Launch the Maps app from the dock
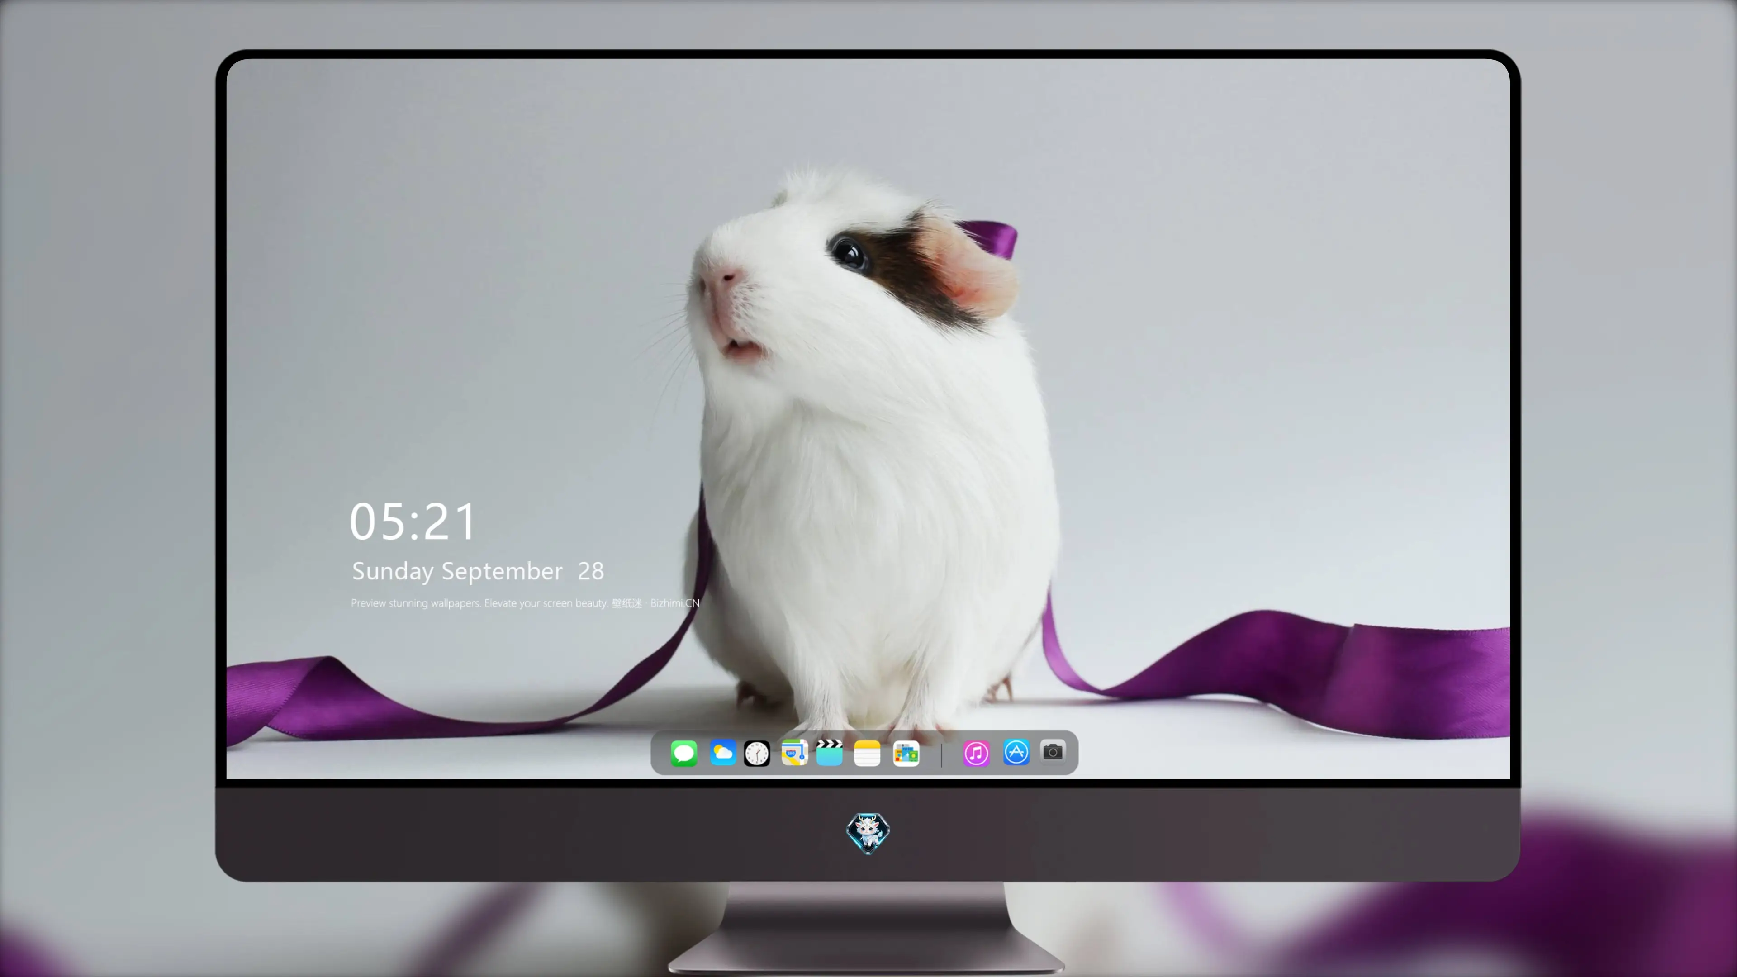1737x977 pixels. pos(794,753)
